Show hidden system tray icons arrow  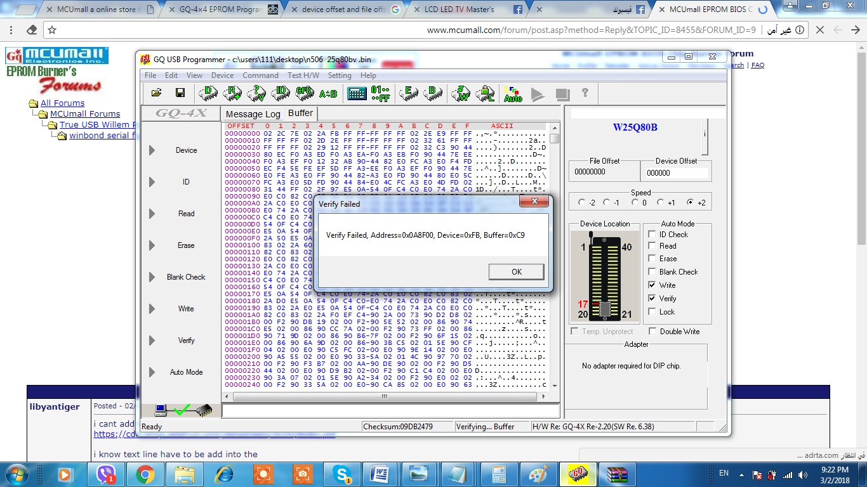742,474
